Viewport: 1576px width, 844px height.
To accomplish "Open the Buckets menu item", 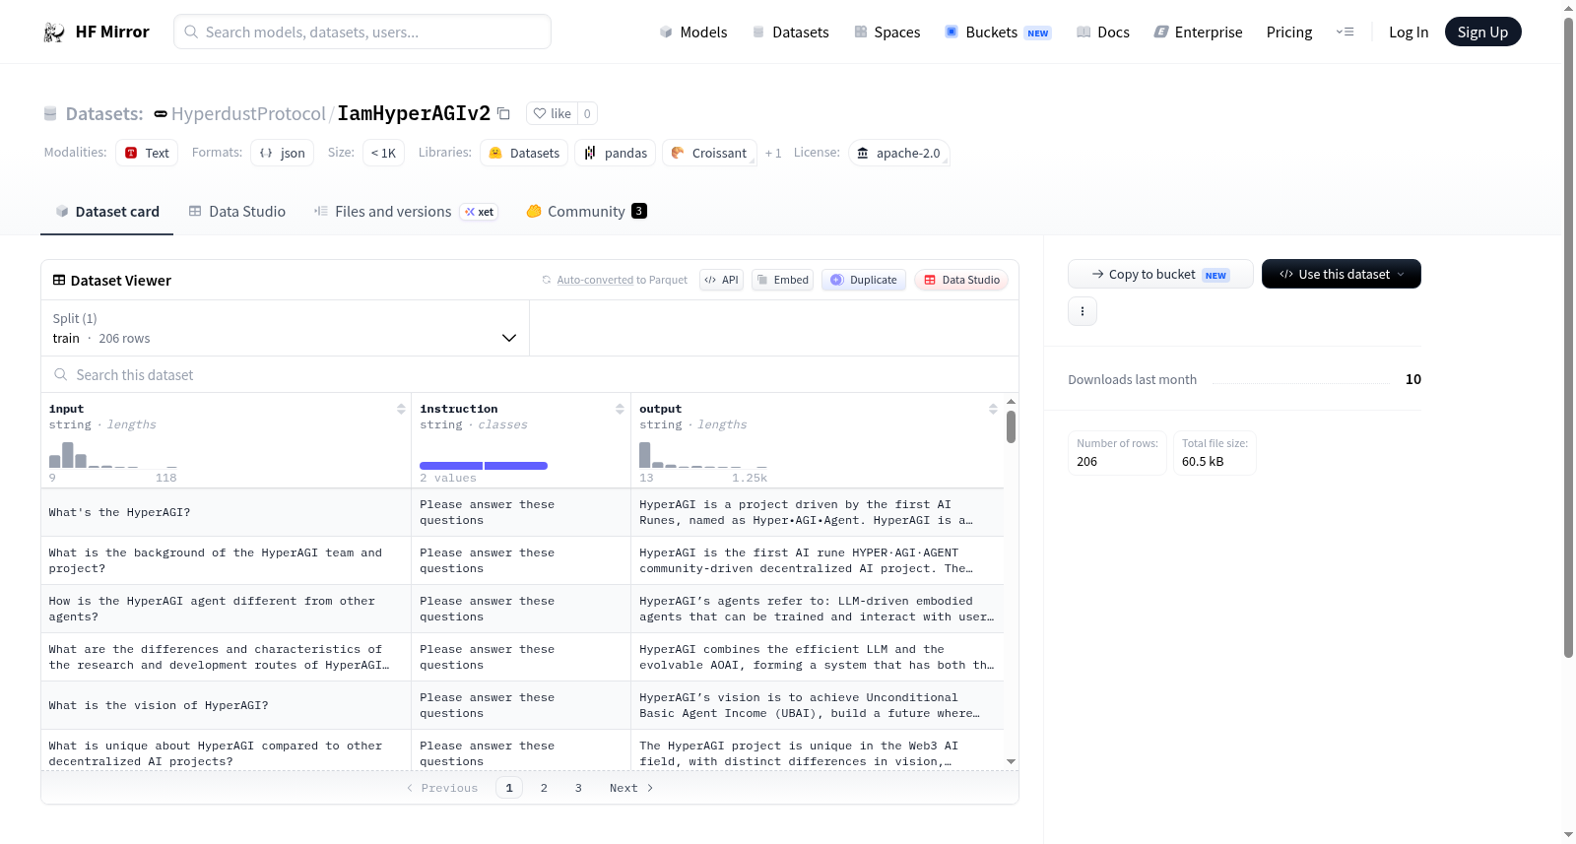I will coord(998,32).
